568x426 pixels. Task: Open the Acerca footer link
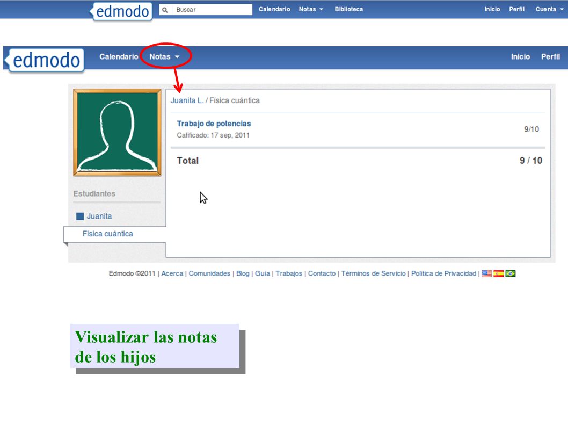pos(172,273)
